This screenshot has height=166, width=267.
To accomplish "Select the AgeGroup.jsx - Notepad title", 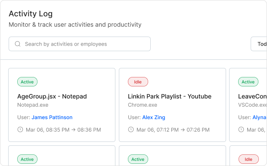I will [x=52, y=96].
